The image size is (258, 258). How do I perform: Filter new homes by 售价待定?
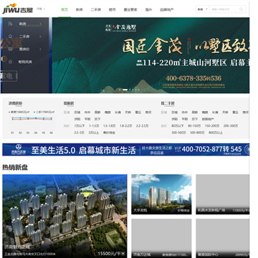click(109, 133)
